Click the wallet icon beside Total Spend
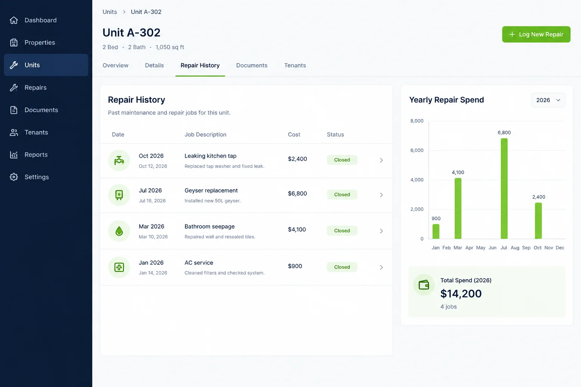The image size is (581, 387). 424,285
